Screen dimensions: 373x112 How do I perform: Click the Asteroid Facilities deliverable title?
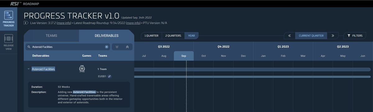(x=43, y=69)
